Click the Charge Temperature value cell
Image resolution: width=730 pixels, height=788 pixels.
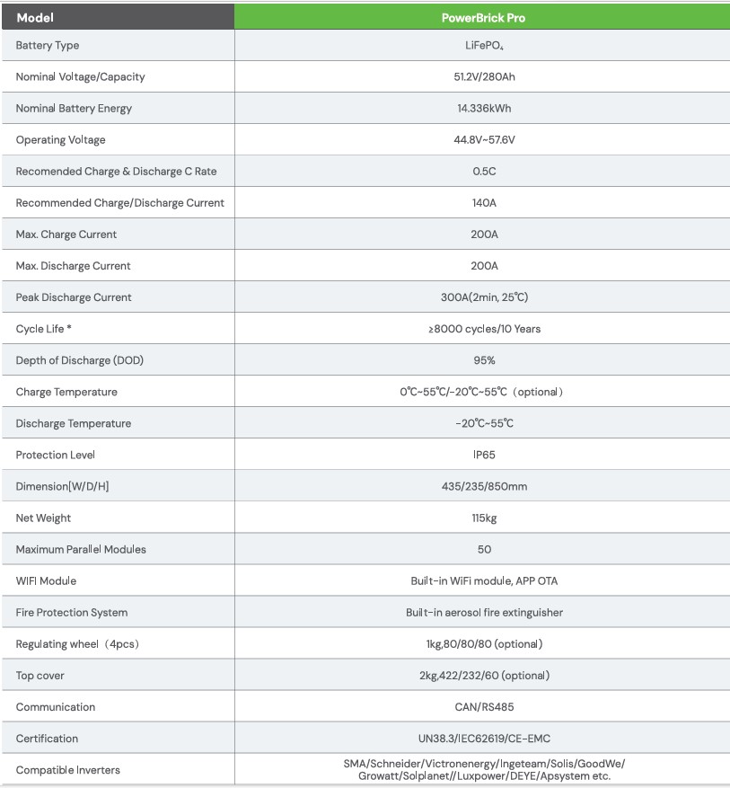pos(484,392)
